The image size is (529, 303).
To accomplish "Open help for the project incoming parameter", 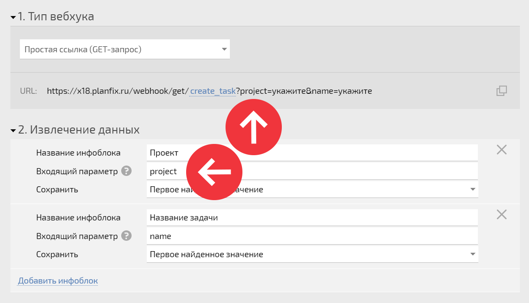I will point(126,171).
